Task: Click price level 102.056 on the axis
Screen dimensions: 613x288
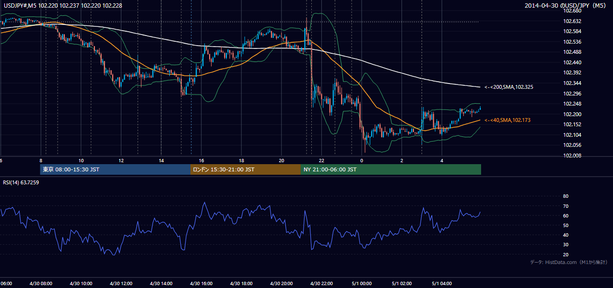Action: coord(572,145)
